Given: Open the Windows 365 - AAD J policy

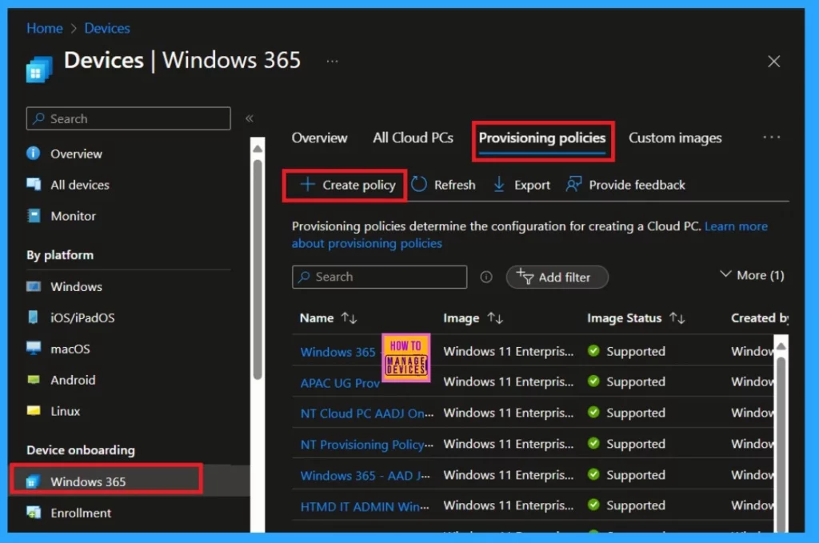Looking at the screenshot, I should [365, 475].
